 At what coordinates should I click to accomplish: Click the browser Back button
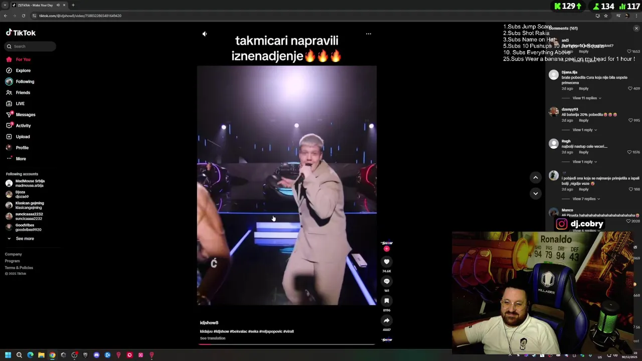point(6,16)
